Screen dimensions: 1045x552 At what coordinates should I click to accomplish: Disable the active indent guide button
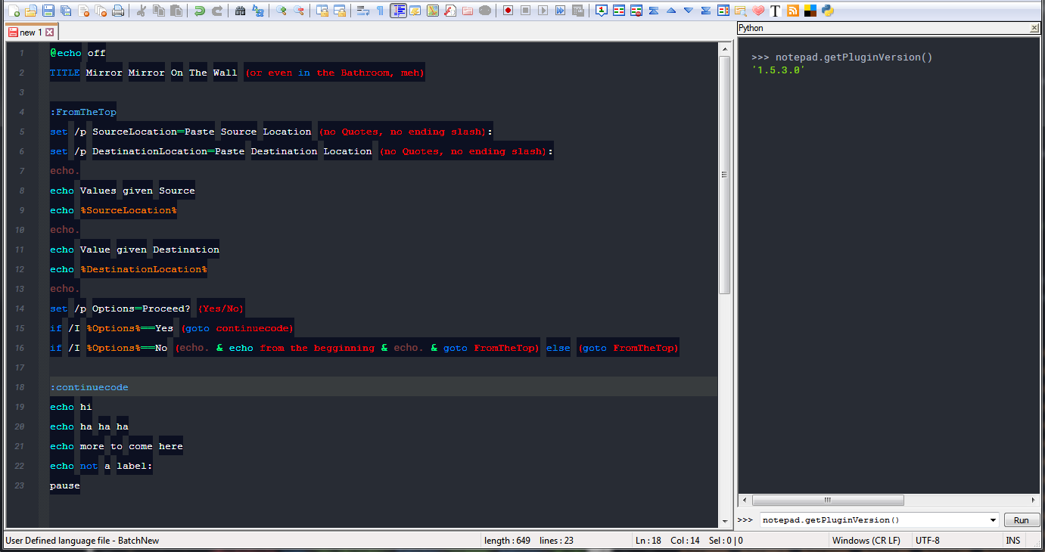click(398, 11)
